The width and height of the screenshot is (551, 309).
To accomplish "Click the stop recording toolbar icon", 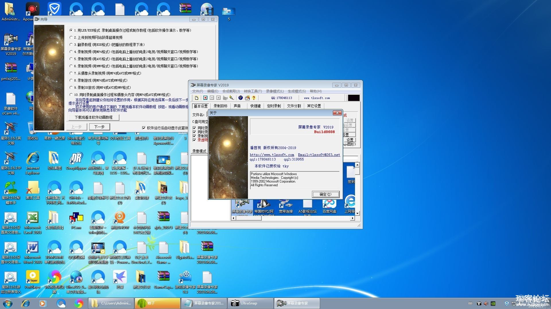I will [218, 98].
